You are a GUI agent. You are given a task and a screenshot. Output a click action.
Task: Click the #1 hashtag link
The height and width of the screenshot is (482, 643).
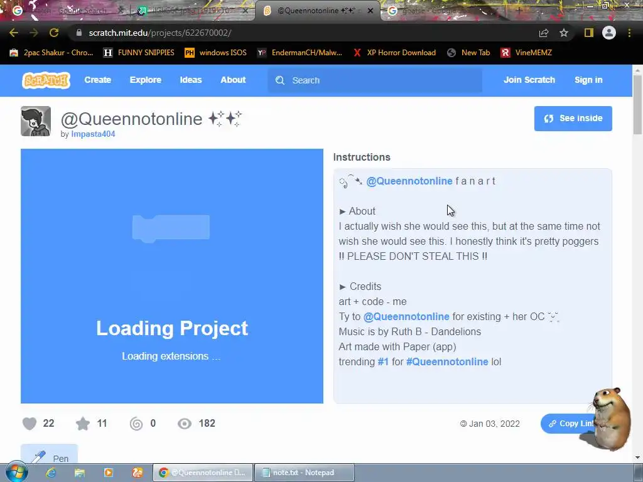[x=383, y=362]
